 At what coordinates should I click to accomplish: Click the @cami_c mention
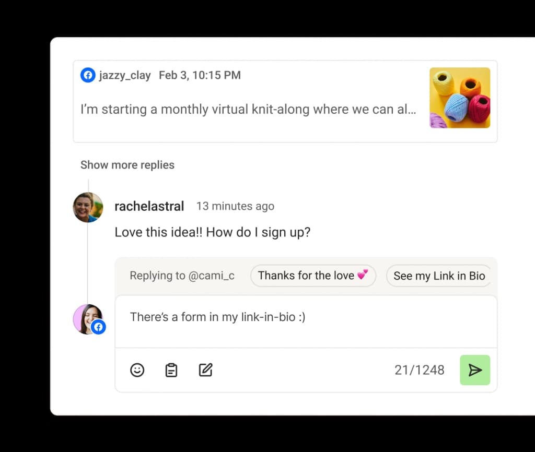click(x=217, y=276)
